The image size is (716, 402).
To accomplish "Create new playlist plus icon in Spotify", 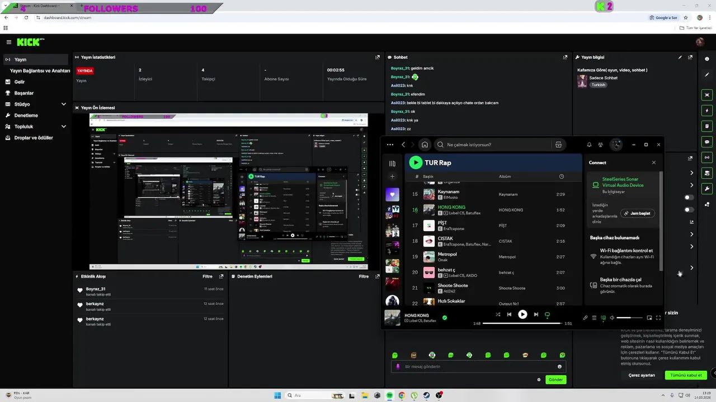I will click(x=392, y=176).
